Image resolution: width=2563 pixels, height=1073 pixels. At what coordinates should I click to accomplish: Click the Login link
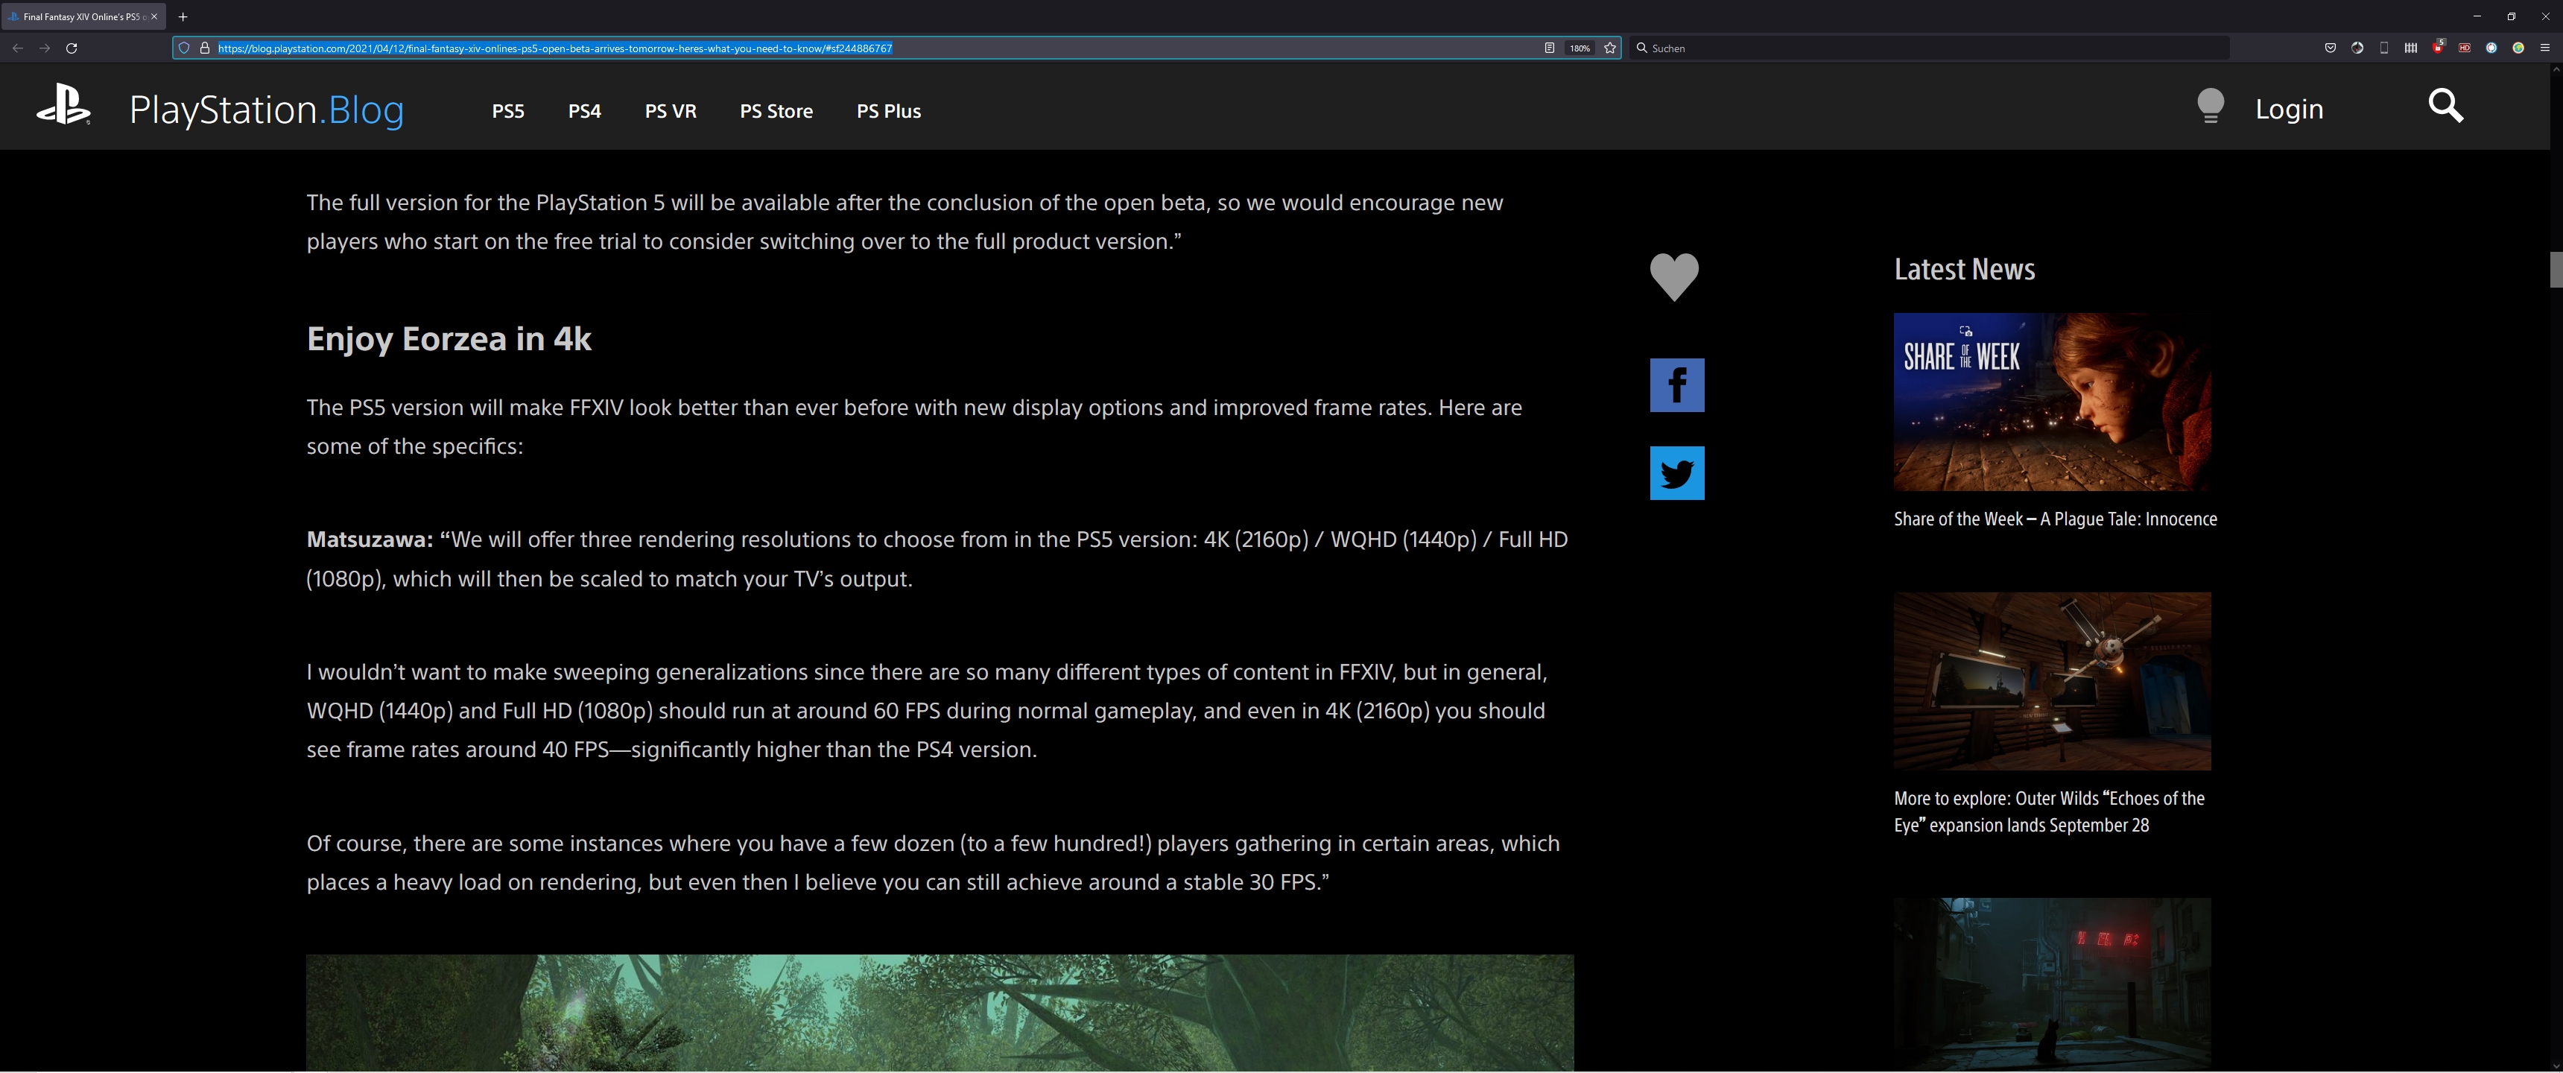pos(2288,109)
